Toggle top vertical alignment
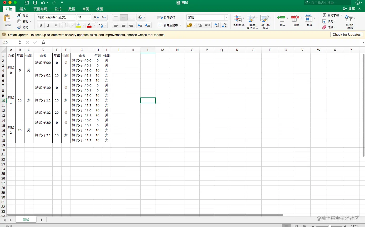Screen dimensions: 365x227 click(116, 17)
